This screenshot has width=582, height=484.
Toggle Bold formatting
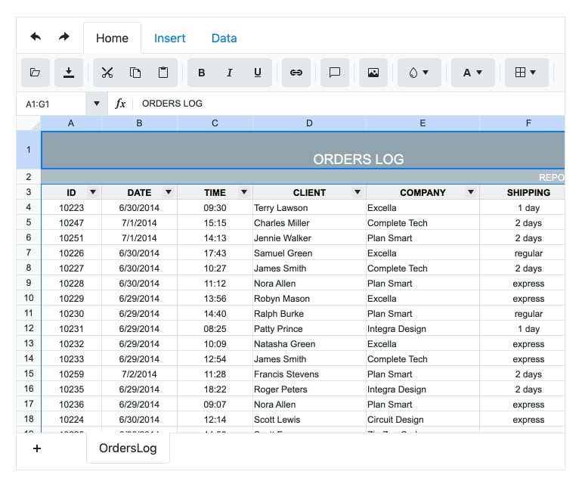(202, 73)
